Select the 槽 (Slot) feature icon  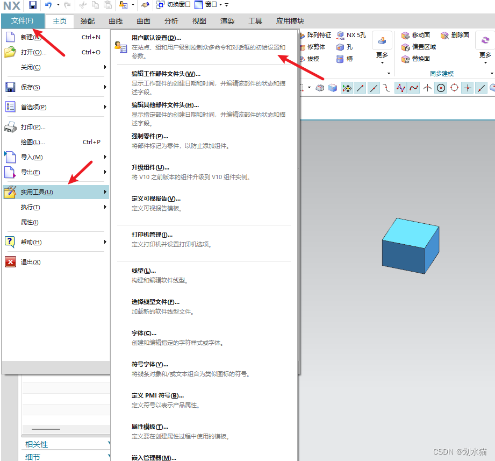[x=341, y=59]
